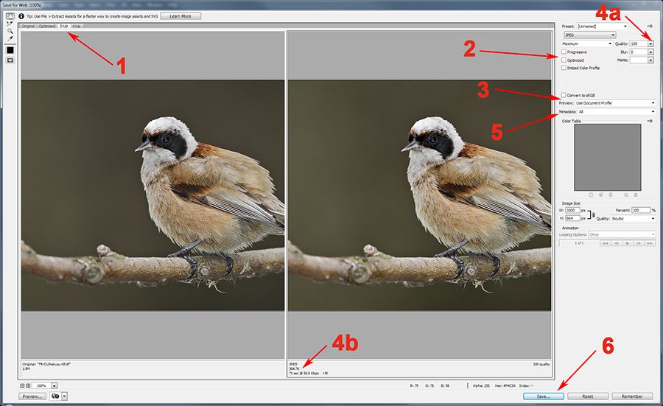Select the Hand tool icon

point(10,16)
